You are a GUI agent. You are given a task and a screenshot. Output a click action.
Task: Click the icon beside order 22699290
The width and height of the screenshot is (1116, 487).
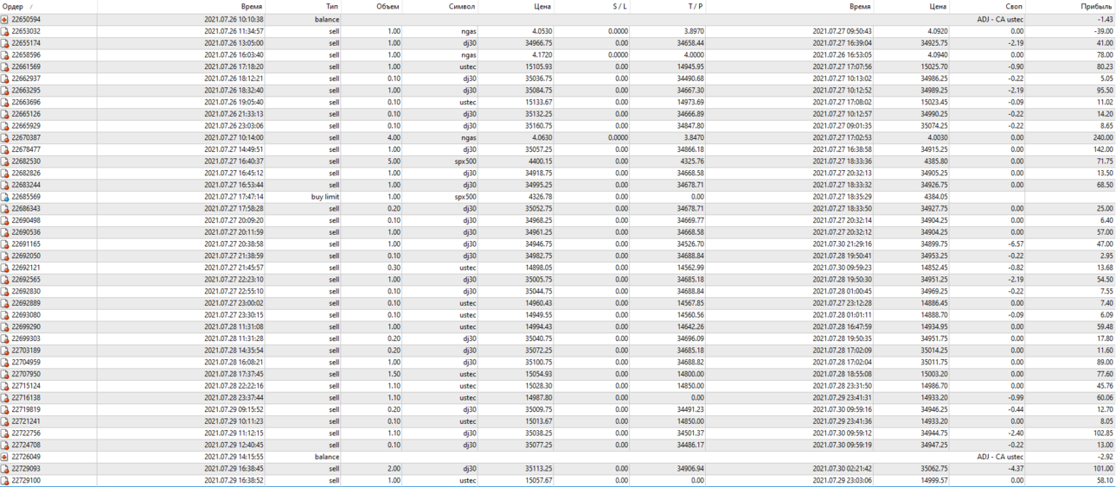click(4, 326)
